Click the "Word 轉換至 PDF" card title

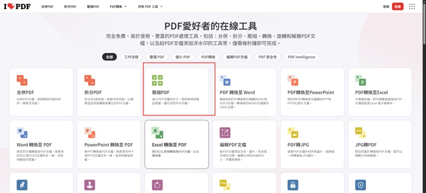point(34,145)
